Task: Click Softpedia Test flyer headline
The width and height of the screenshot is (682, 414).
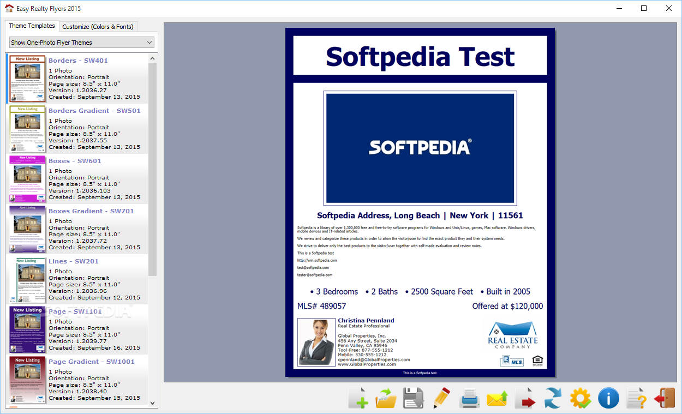Action: coord(420,56)
